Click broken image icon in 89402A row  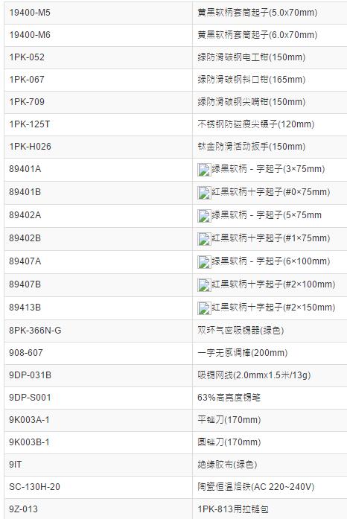(x=204, y=216)
